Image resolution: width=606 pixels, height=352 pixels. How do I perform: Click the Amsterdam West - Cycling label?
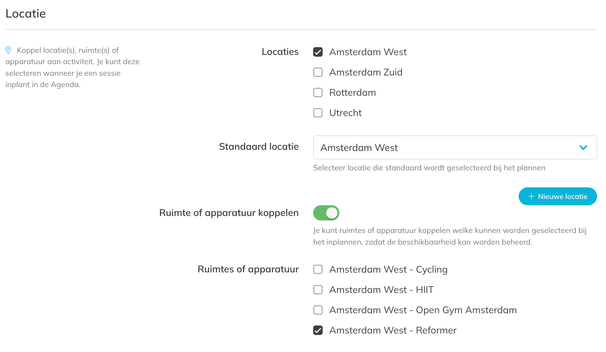[x=388, y=269]
